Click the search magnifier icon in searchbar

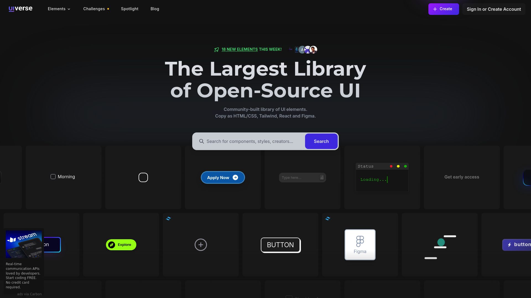point(202,142)
